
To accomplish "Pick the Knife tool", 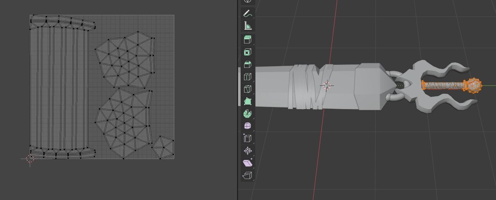I will pos(248,89).
